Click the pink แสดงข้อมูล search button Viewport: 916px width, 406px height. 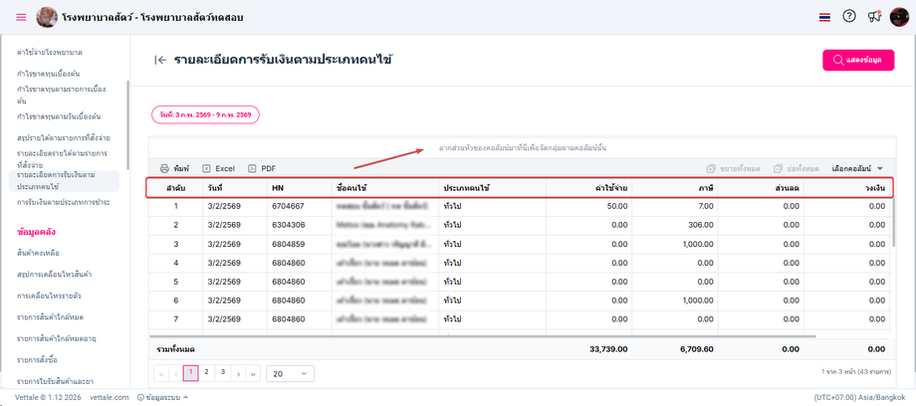click(858, 60)
